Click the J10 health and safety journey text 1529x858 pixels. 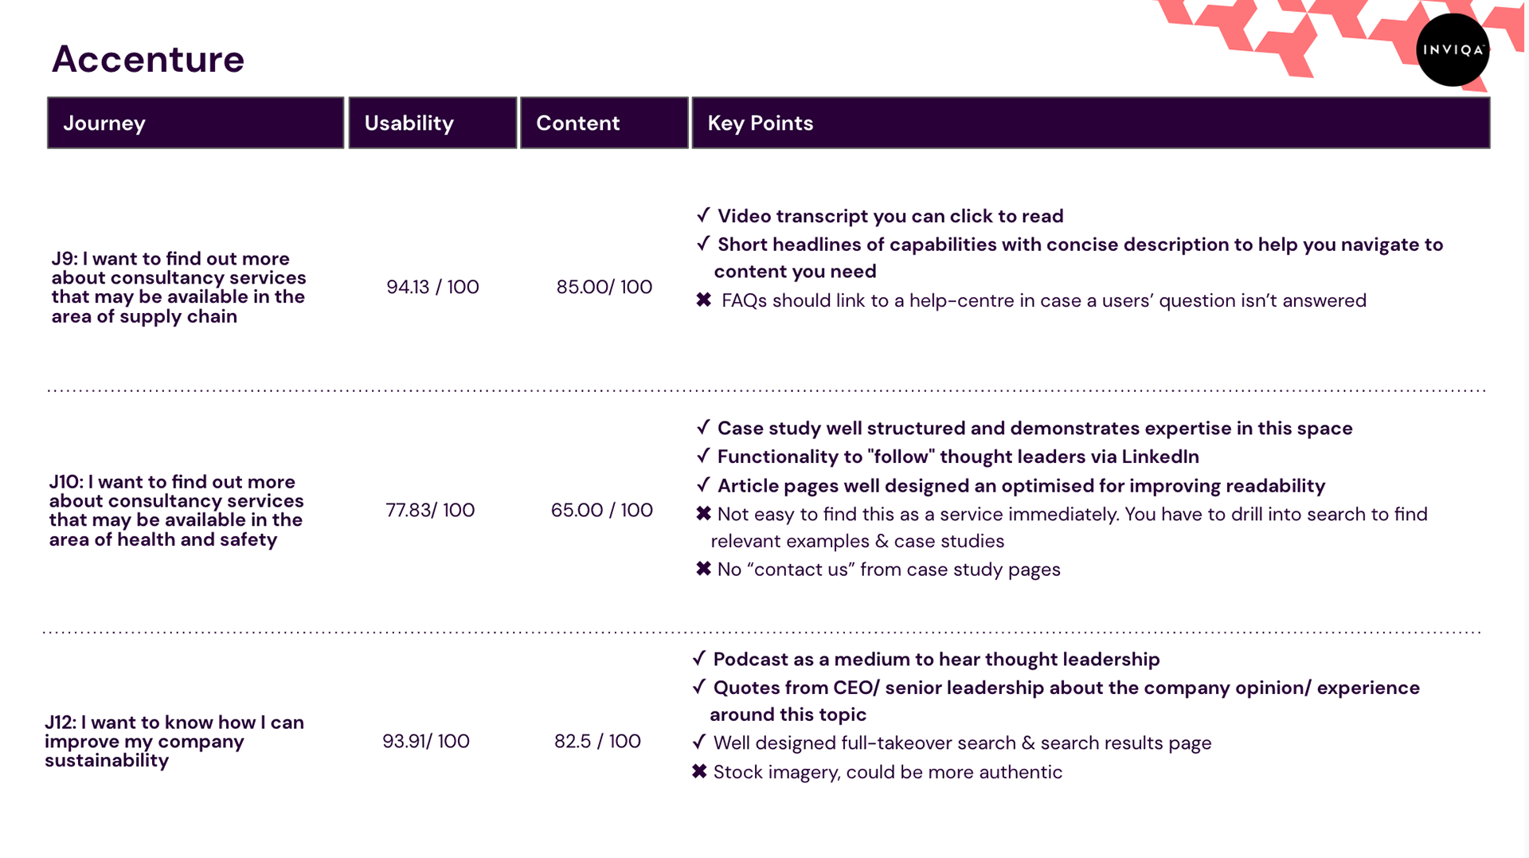point(176,510)
